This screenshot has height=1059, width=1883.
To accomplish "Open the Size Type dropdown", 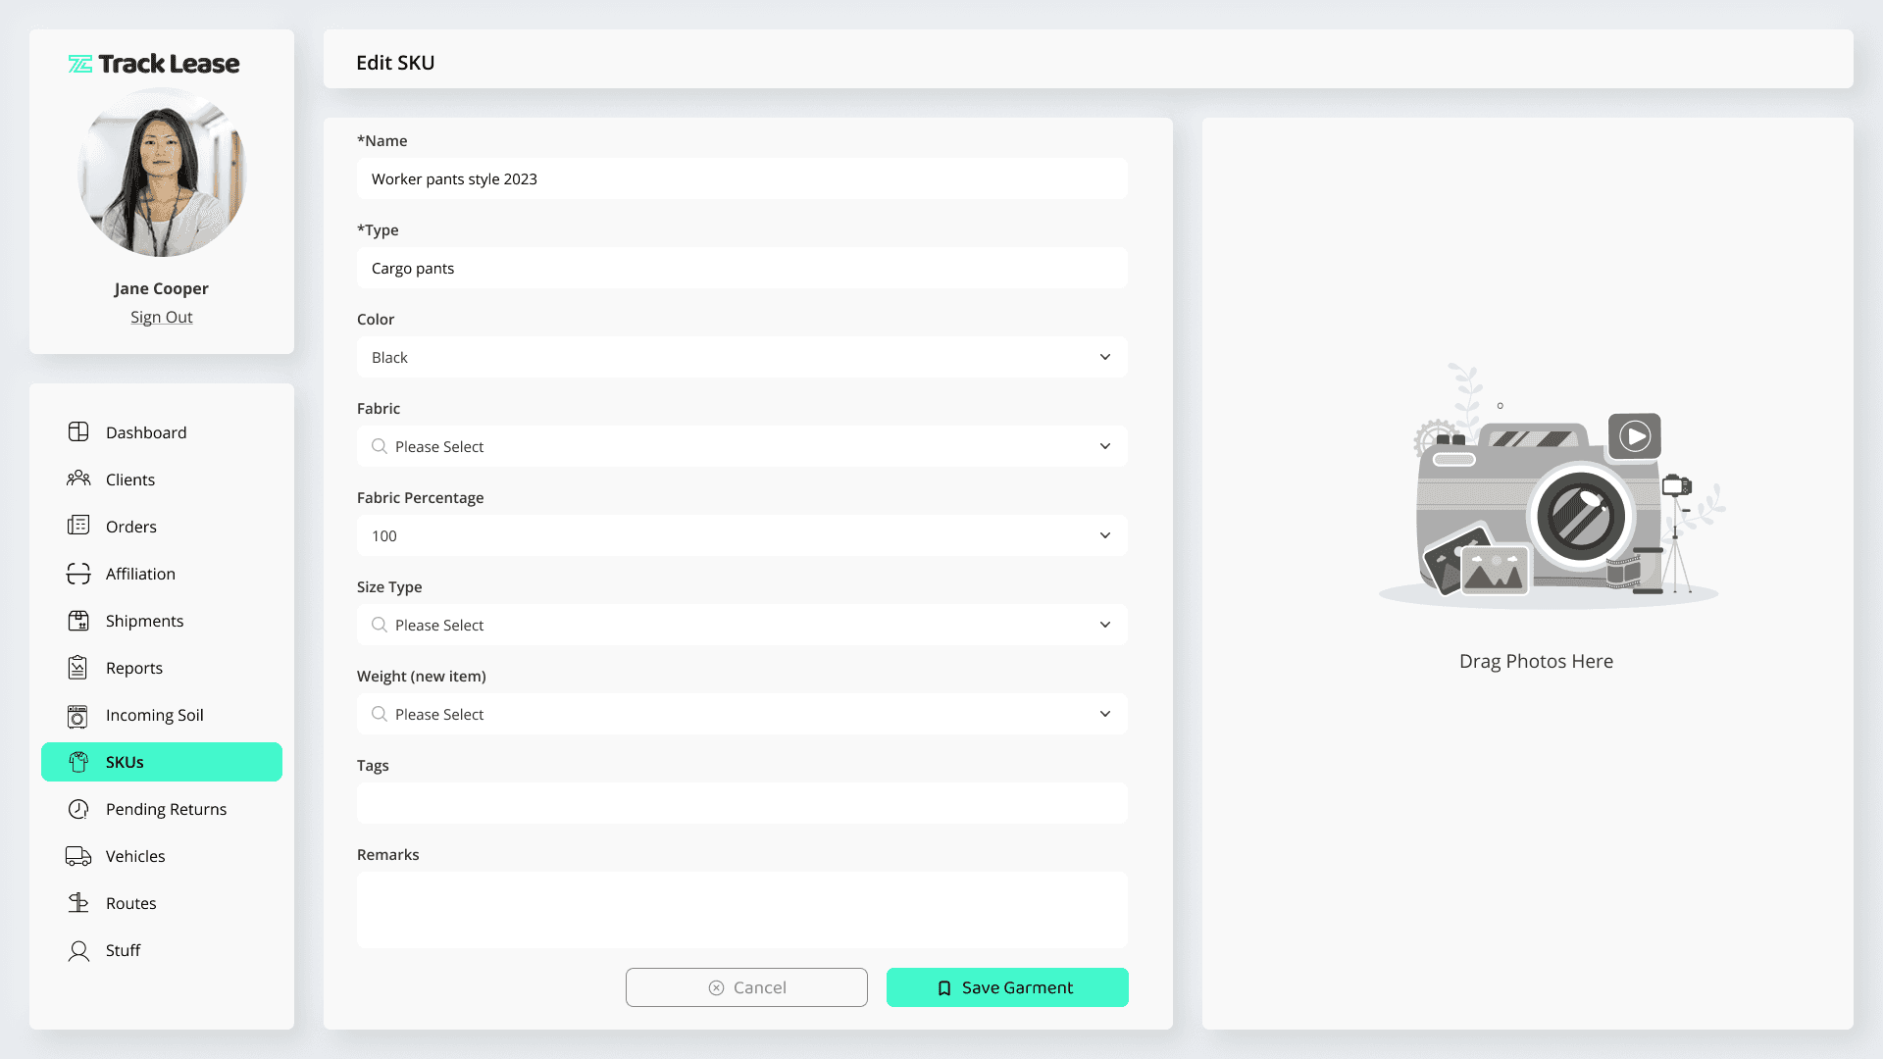I will pos(741,626).
